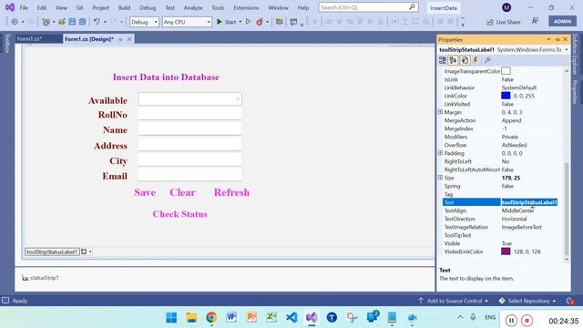Expand the Margin property
Viewport: 583px width, 328px height.
tap(440, 112)
